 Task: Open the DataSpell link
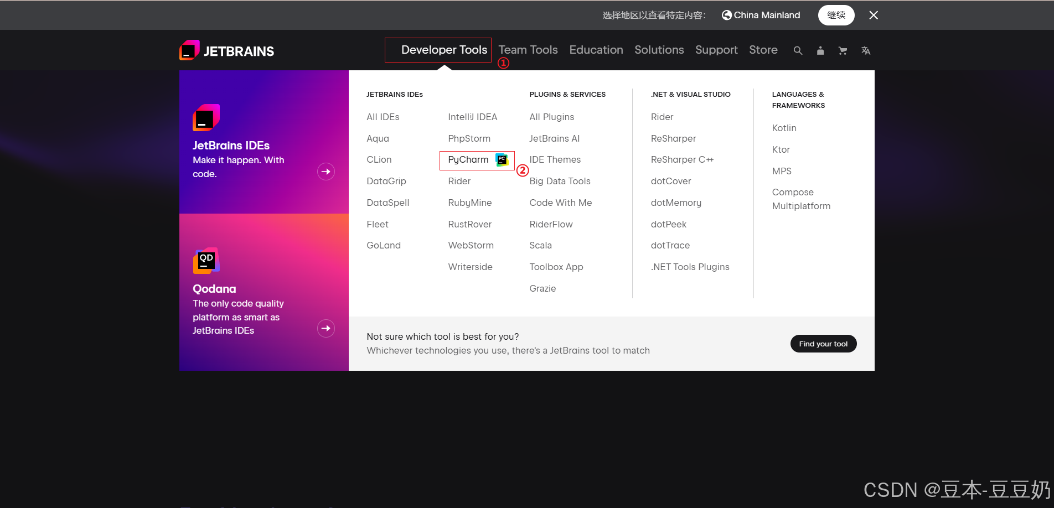click(x=388, y=203)
